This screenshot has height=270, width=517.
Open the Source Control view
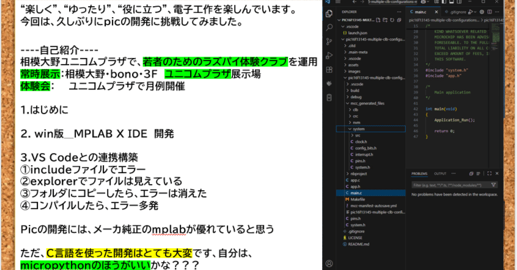(x=329, y=41)
